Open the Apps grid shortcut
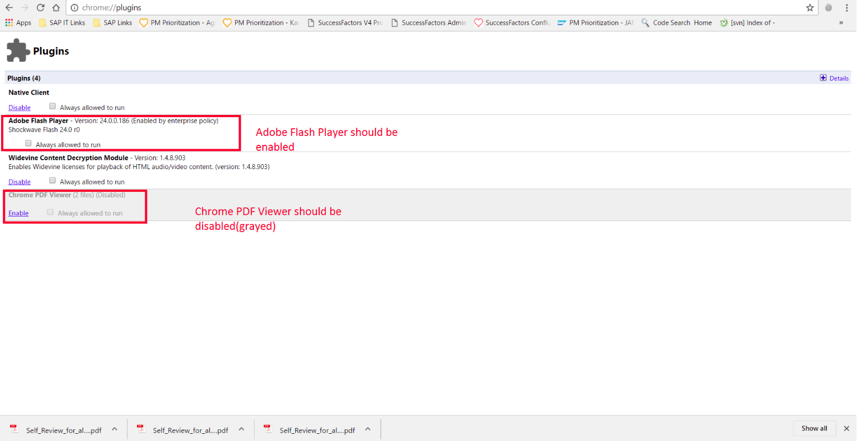 pyautogui.click(x=18, y=23)
